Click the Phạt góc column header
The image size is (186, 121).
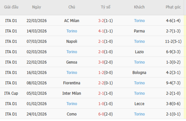[x=173, y=7]
